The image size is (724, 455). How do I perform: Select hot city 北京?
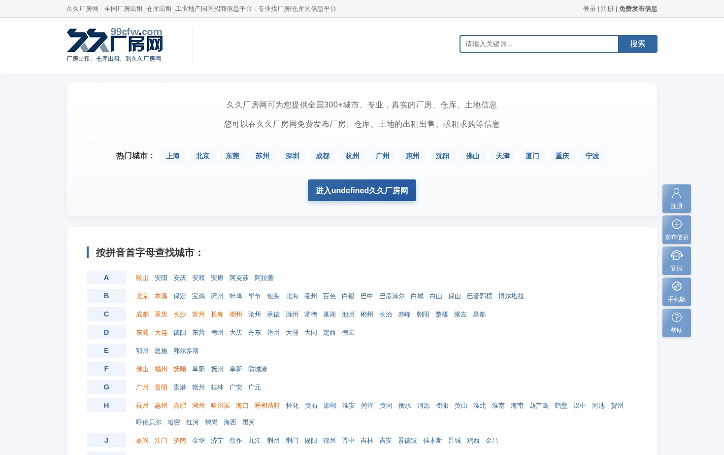(x=203, y=156)
